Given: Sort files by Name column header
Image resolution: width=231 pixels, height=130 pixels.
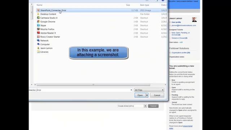Looking at the screenshot, I should tap(39, 5).
